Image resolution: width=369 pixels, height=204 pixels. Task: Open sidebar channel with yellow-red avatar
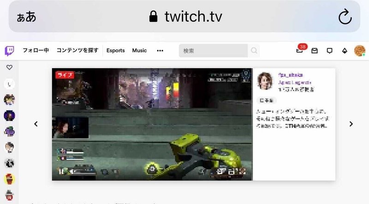[9, 179]
